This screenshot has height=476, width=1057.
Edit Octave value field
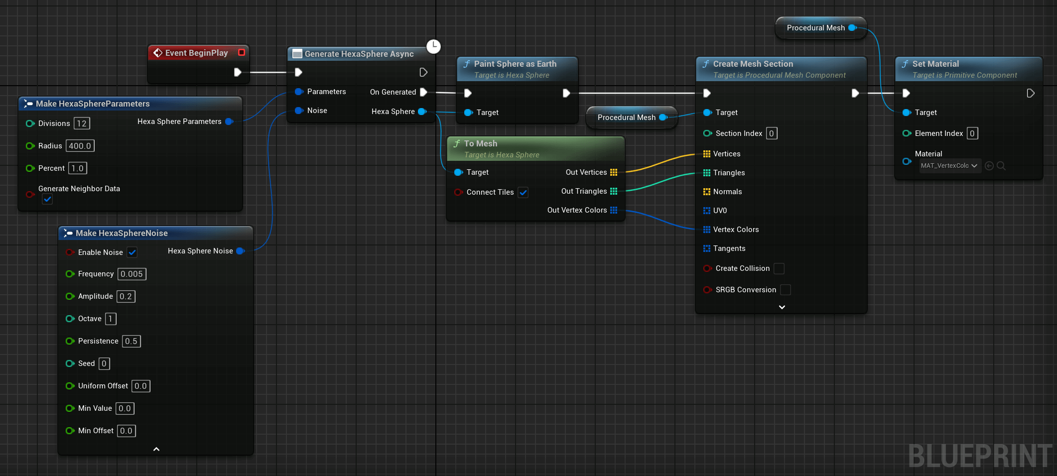click(111, 319)
